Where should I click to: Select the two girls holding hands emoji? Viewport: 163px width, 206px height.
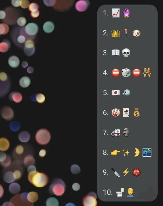point(147,73)
